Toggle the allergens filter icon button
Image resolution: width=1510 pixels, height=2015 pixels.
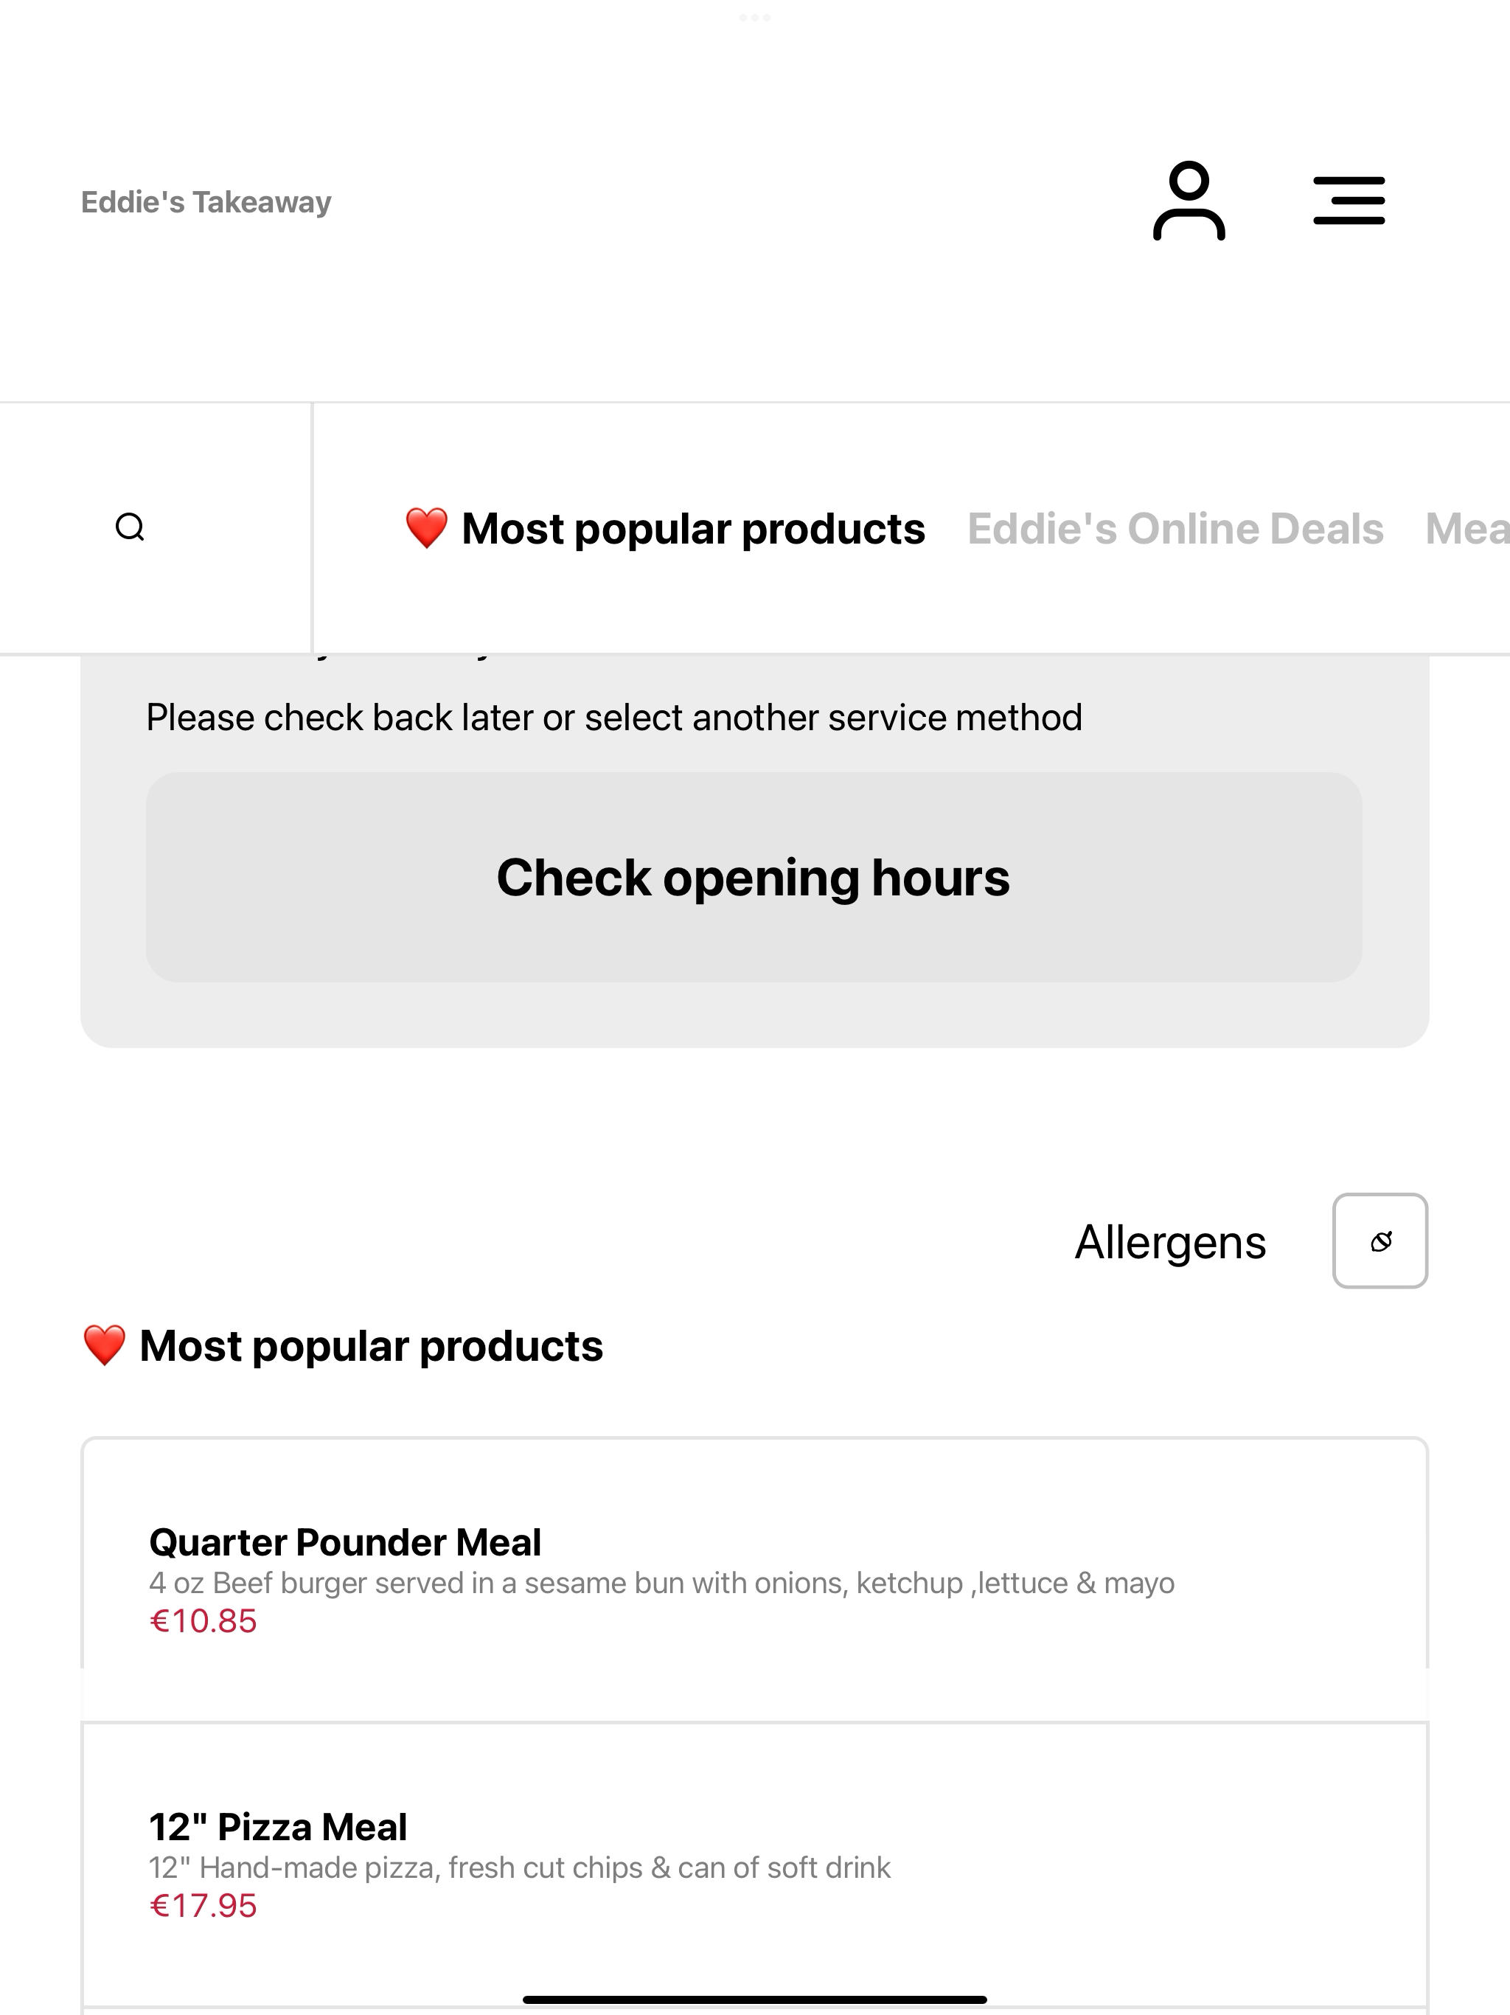[1379, 1241]
